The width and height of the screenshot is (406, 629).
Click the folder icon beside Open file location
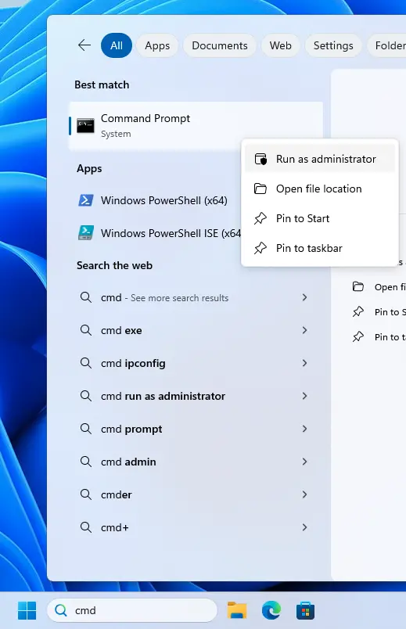260,189
